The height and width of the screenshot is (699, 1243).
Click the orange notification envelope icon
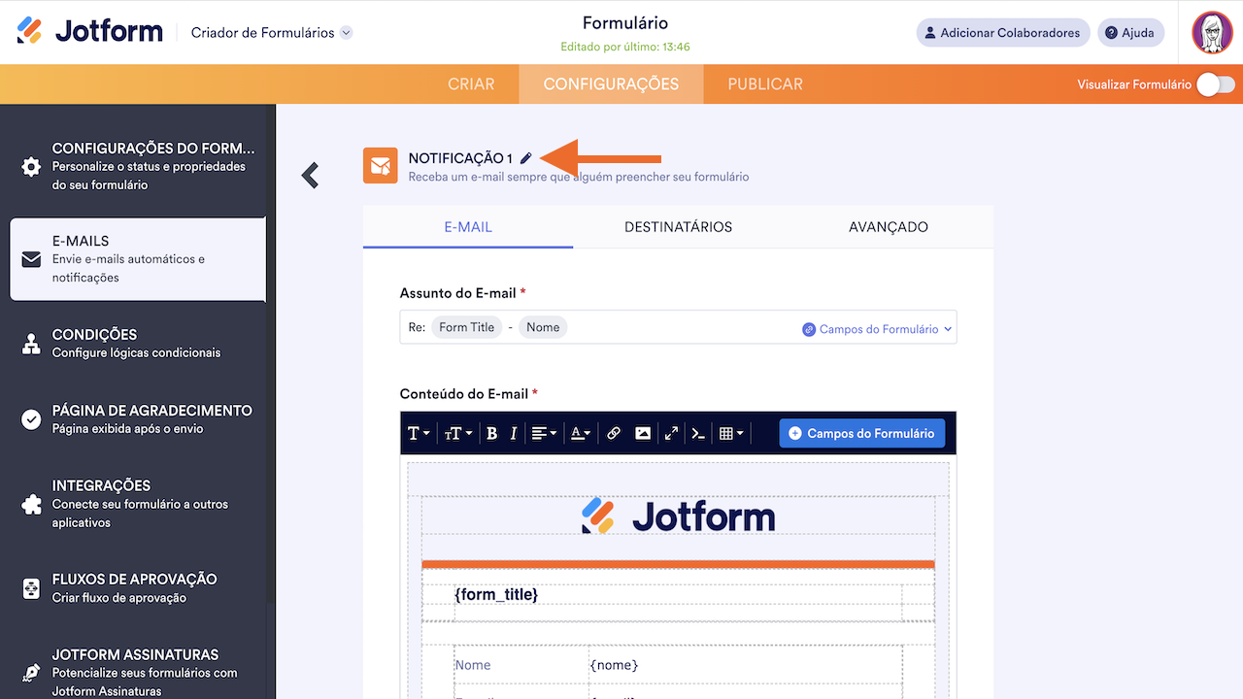click(x=381, y=165)
